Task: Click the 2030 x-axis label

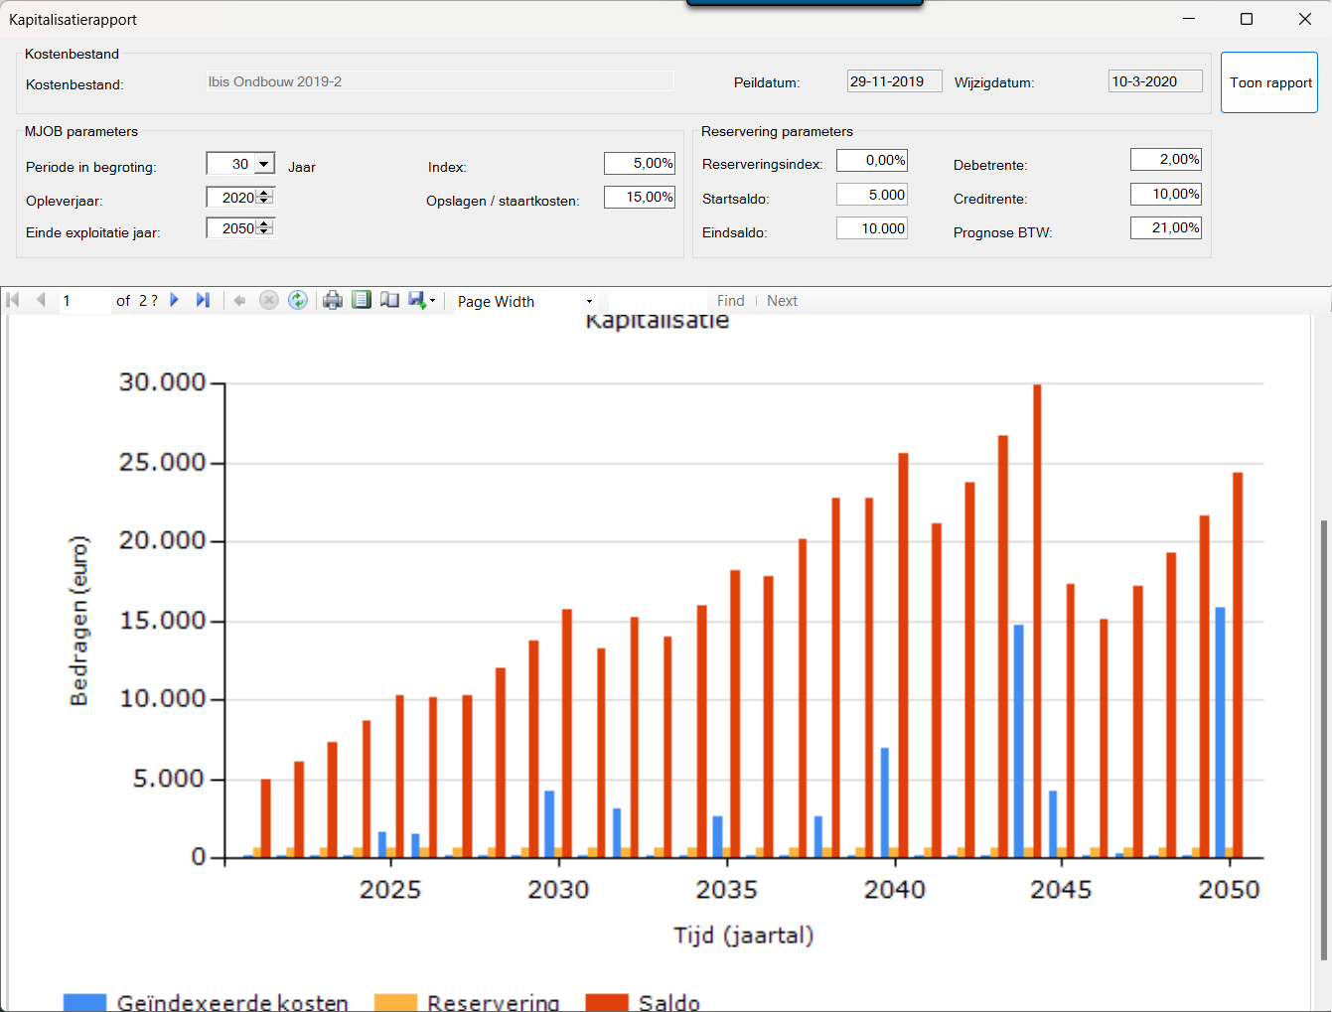Action: point(558,890)
